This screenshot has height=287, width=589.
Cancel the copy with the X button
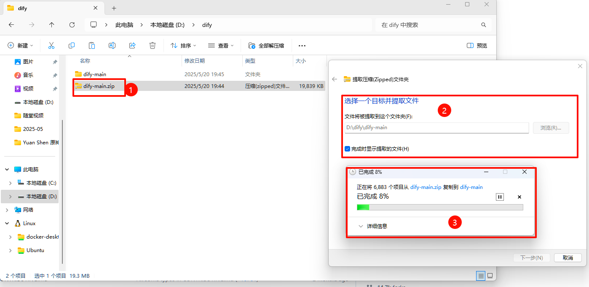point(519,197)
